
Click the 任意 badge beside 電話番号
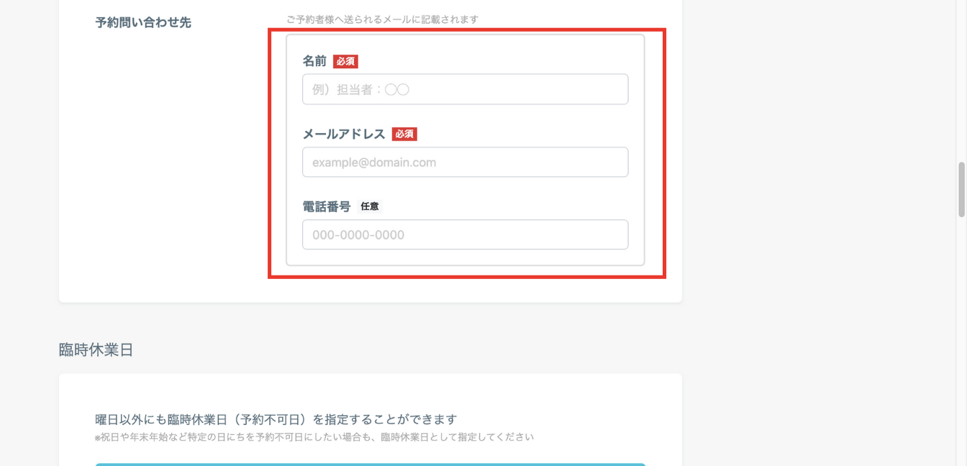click(x=370, y=206)
